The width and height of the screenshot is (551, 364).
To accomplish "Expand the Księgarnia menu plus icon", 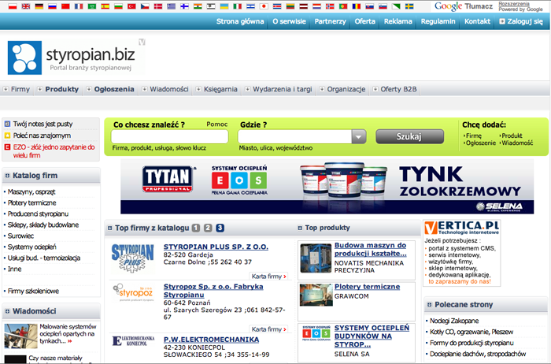I will point(198,89).
